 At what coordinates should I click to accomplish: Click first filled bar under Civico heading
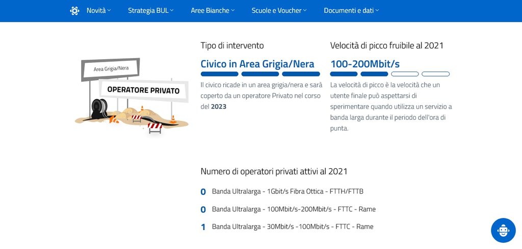point(219,74)
